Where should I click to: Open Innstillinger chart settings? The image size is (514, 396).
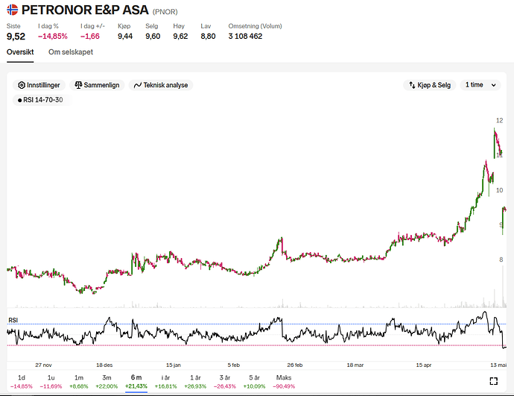click(39, 85)
